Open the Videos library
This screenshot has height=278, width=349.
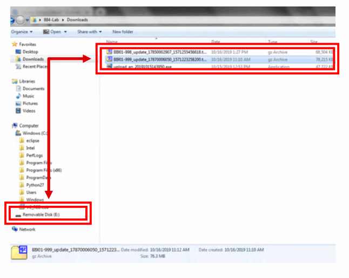pyautogui.click(x=29, y=111)
